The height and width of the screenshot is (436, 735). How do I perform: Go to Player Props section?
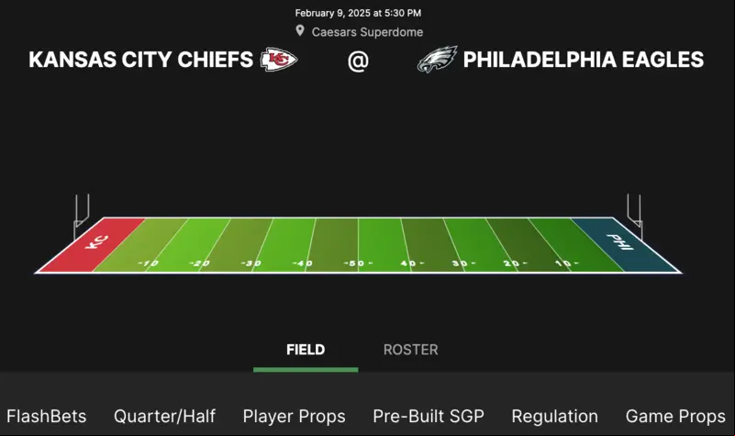294,417
